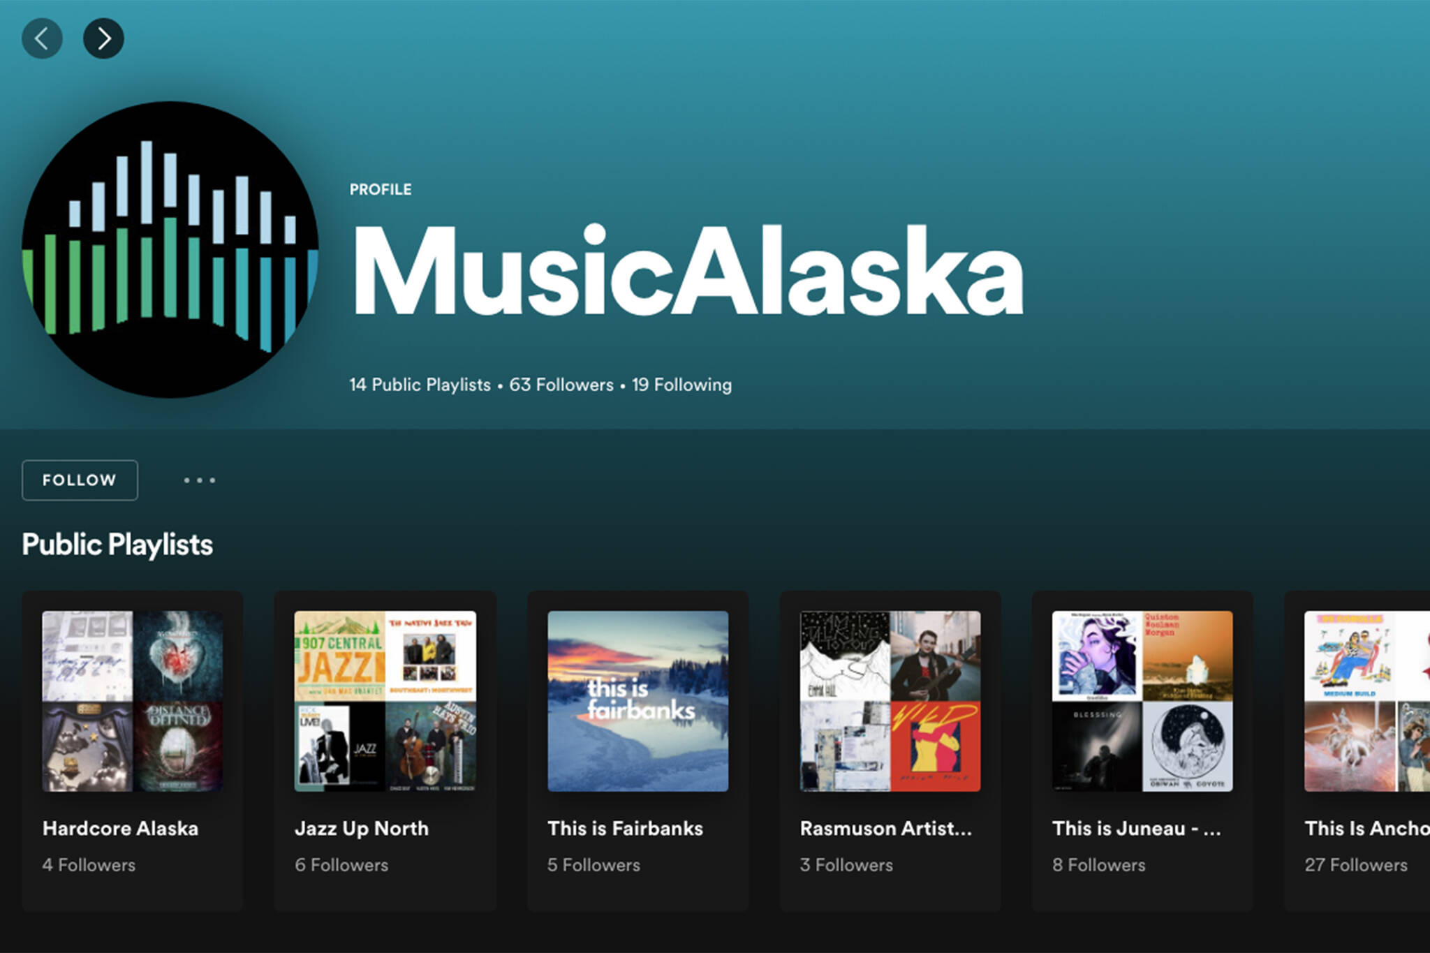Open the Hardcore Alaska playlist cover
1430x953 pixels.
133,702
